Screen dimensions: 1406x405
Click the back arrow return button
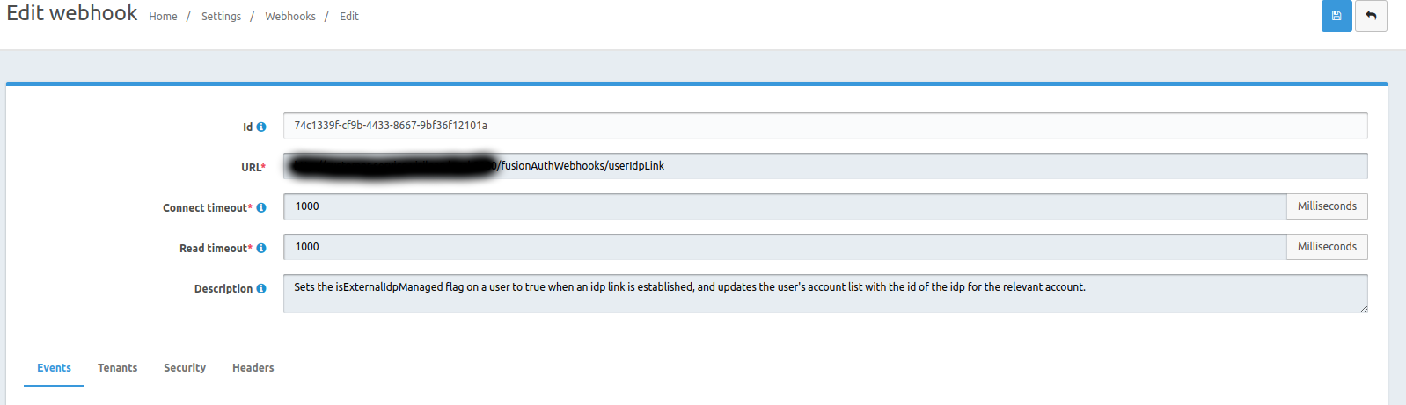pos(1371,16)
